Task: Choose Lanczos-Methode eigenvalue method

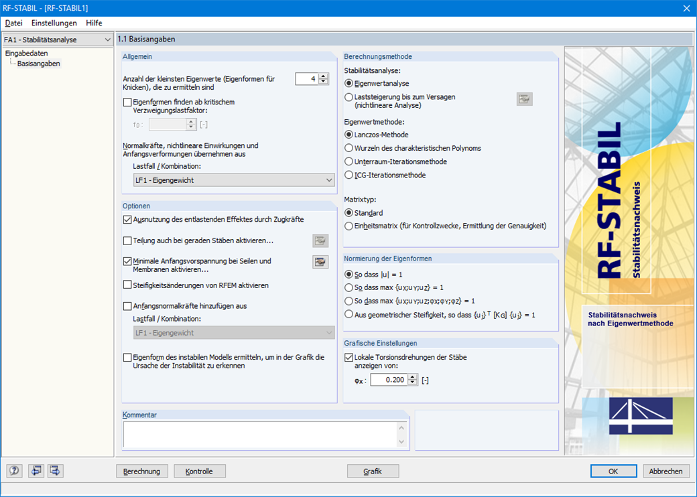Action: [349, 135]
